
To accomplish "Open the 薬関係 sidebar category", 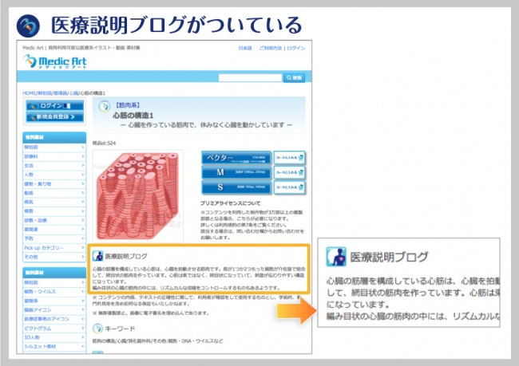I will [54, 301].
